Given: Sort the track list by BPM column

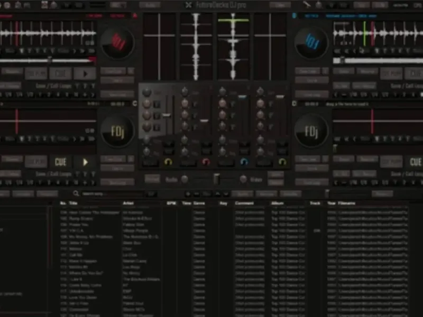Looking at the screenshot, I should (x=171, y=203).
